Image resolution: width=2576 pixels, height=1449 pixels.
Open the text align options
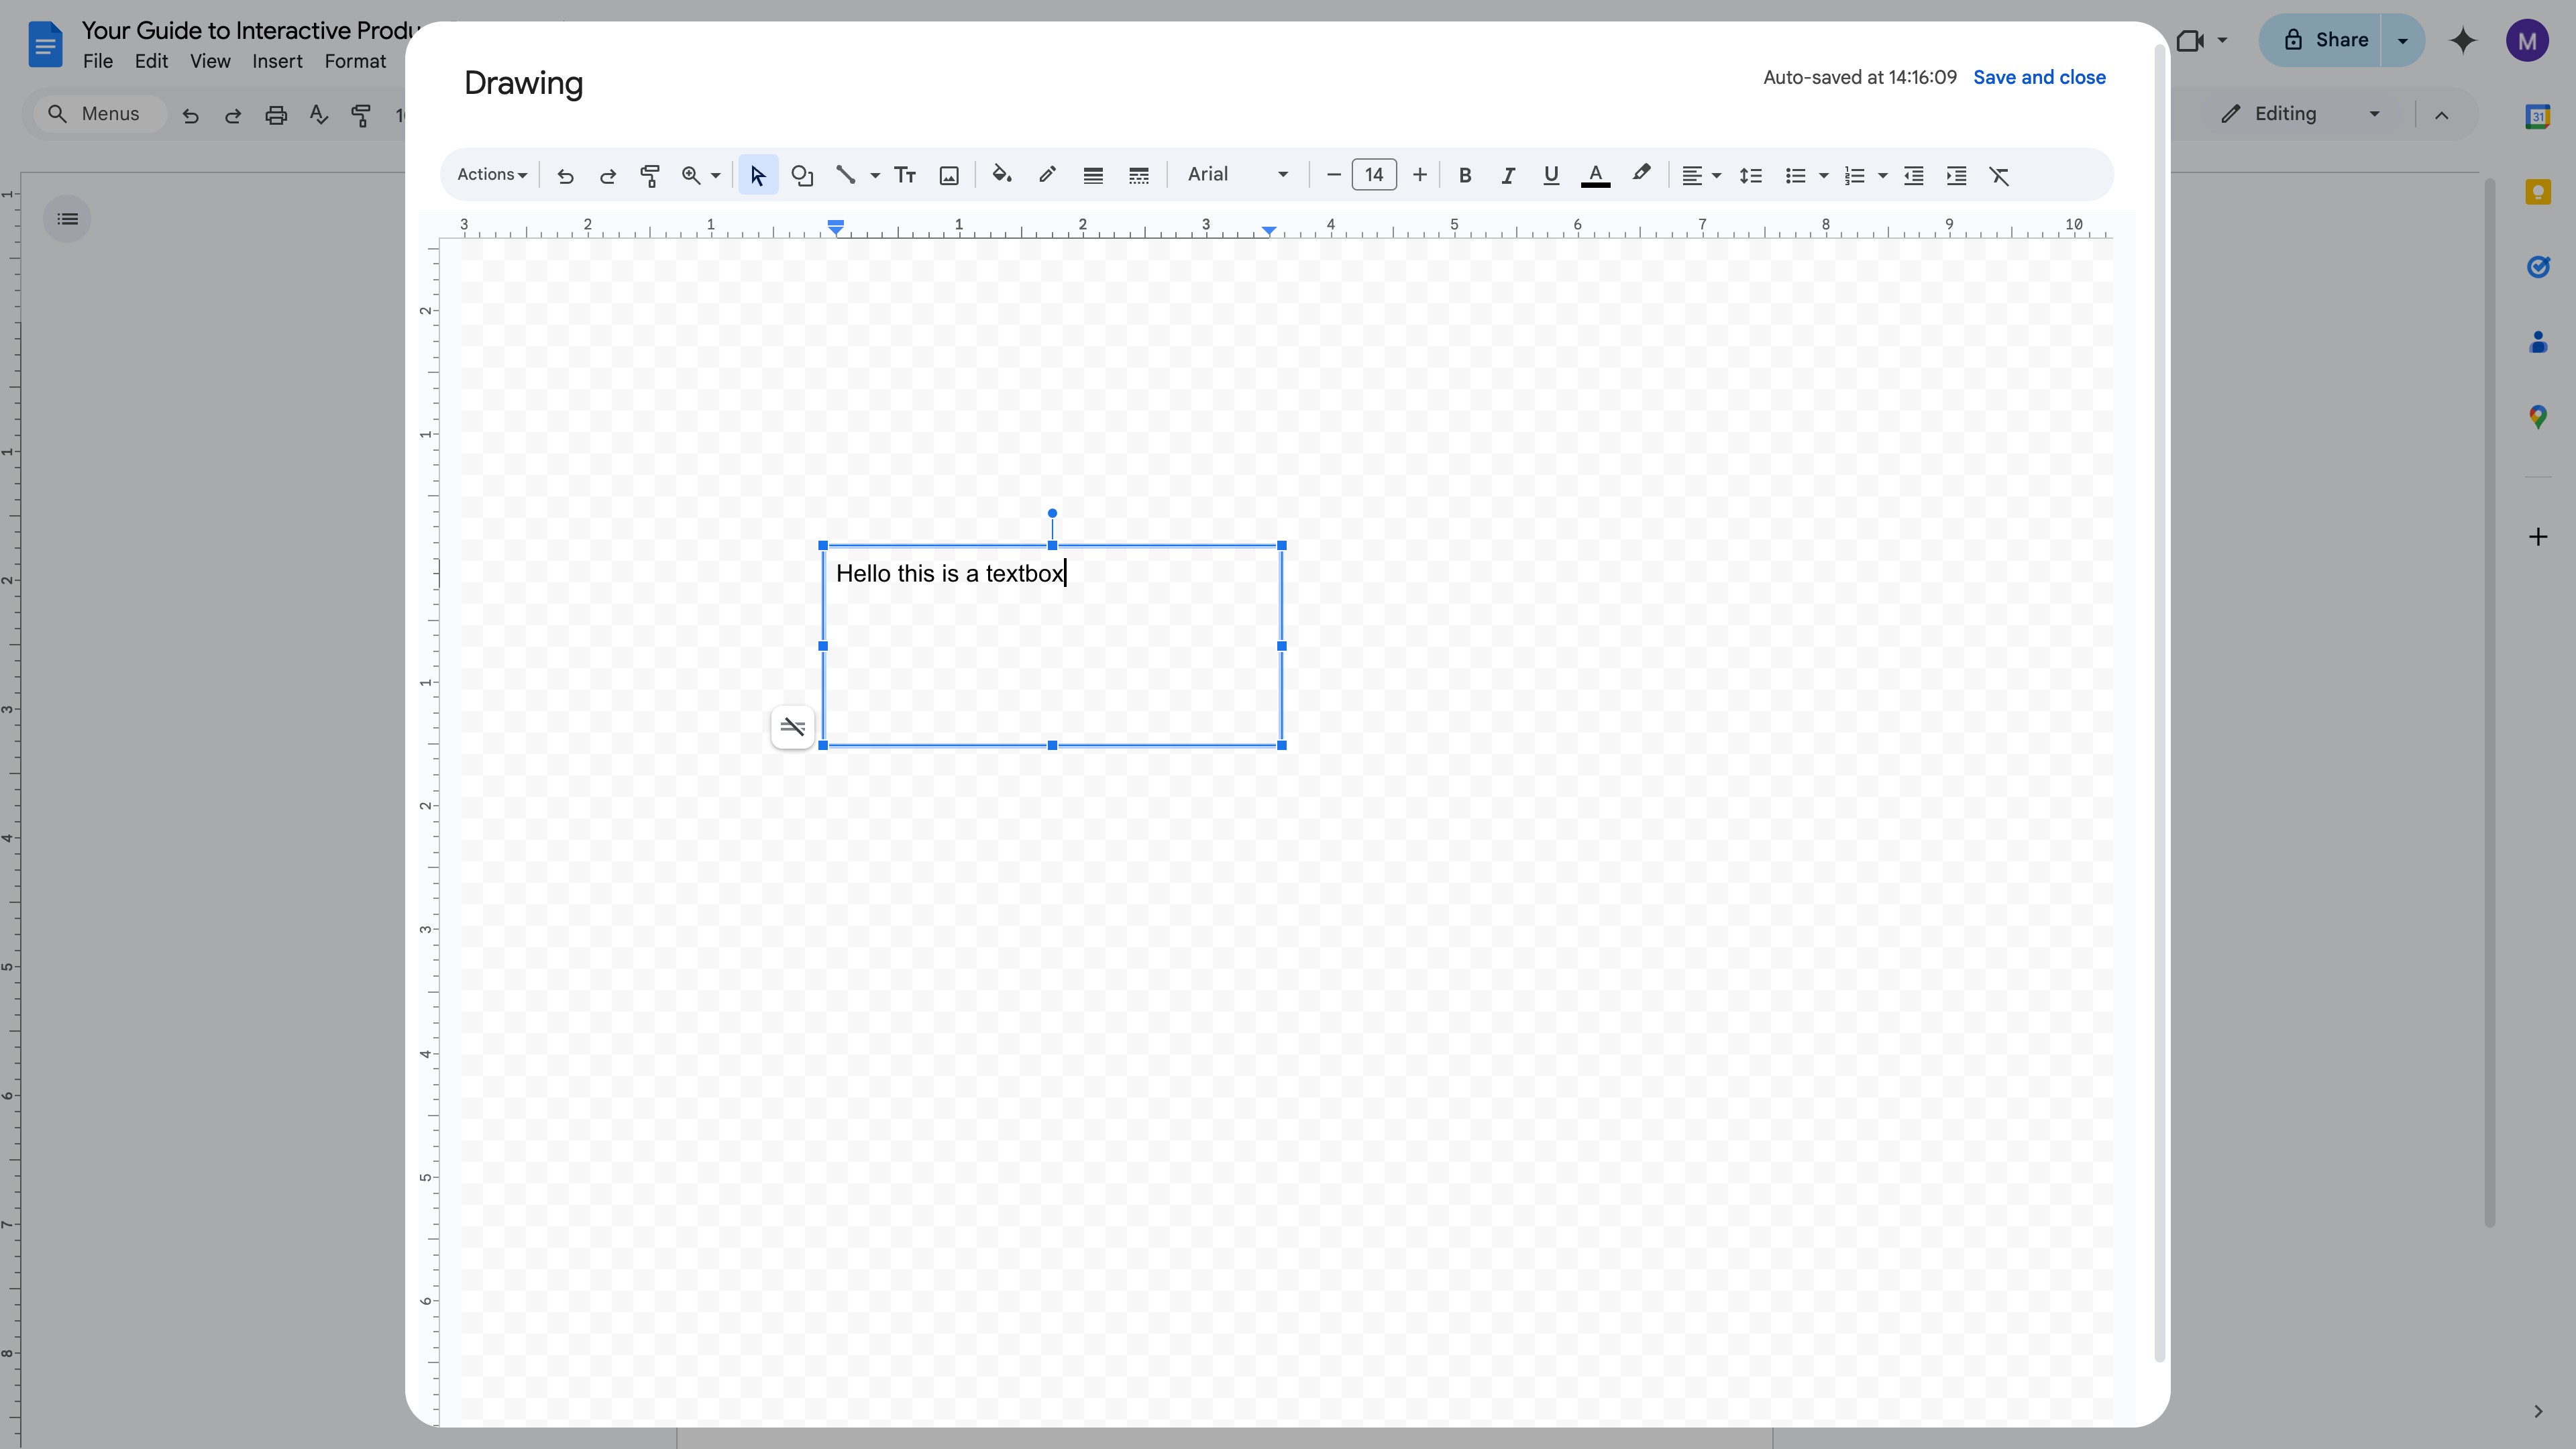tap(1700, 176)
